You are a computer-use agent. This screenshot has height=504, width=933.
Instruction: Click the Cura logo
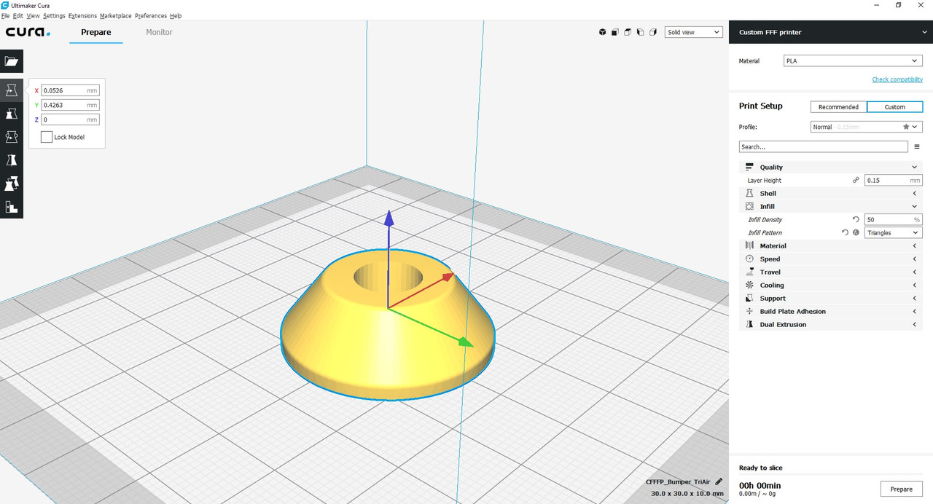28,32
